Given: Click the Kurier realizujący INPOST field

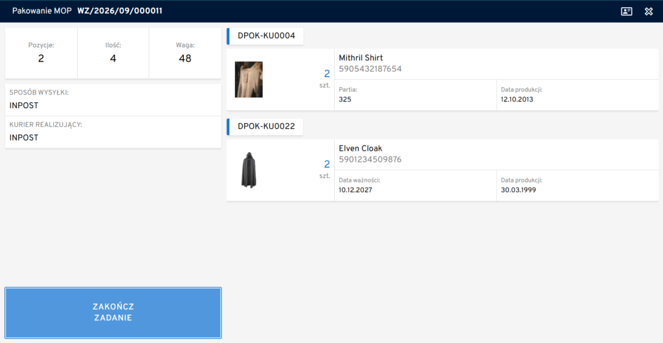Looking at the screenshot, I should pos(113,132).
